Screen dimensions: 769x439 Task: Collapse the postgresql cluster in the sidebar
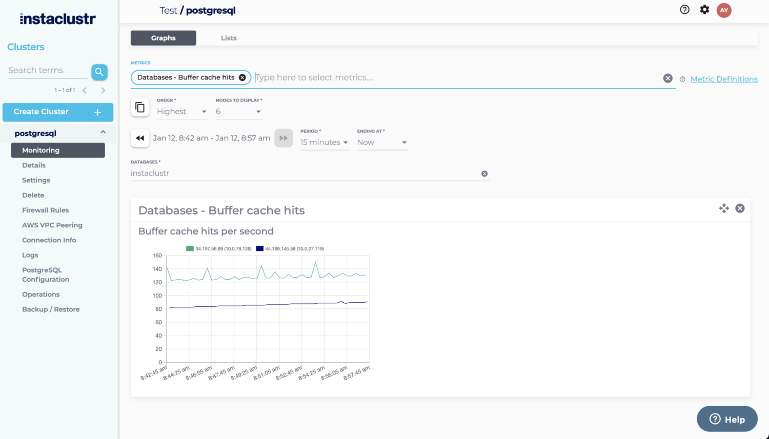pyautogui.click(x=102, y=132)
